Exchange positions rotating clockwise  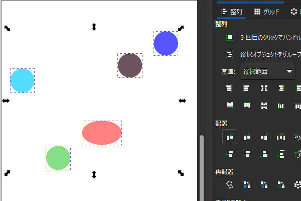coord(281,184)
